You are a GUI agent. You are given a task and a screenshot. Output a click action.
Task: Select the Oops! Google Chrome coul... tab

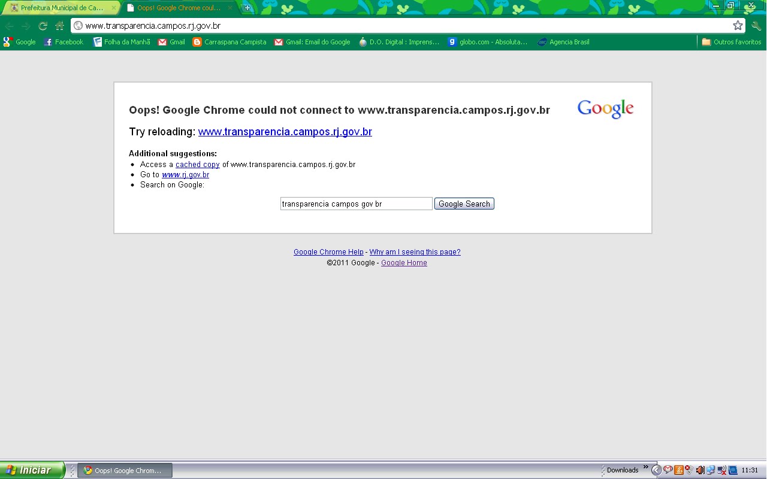coord(179,8)
